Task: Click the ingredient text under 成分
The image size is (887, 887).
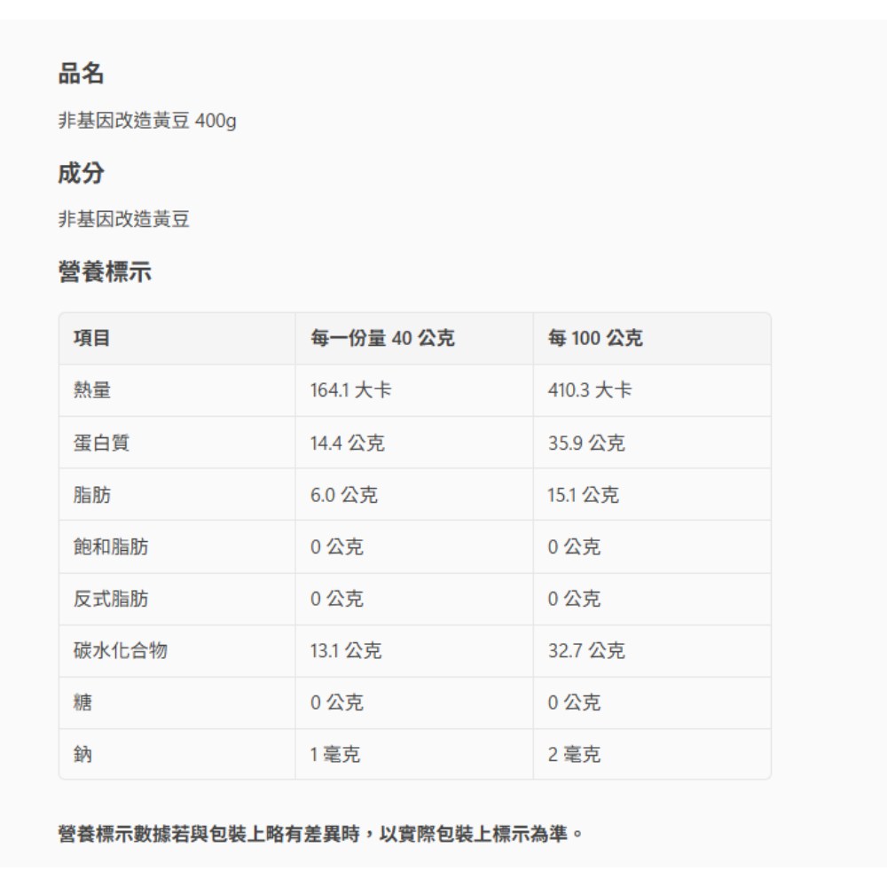Action: [124, 220]
